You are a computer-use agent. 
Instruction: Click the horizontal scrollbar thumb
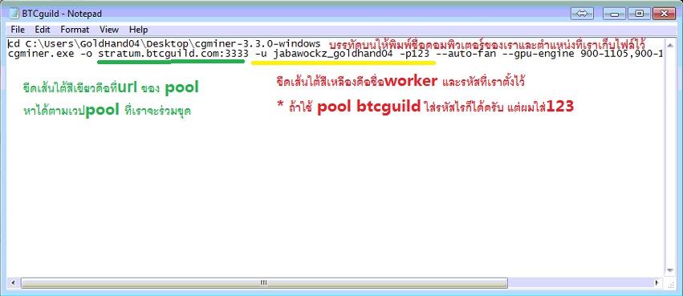263,283
